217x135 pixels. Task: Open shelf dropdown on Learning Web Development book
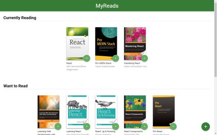(x=58, y=126)
